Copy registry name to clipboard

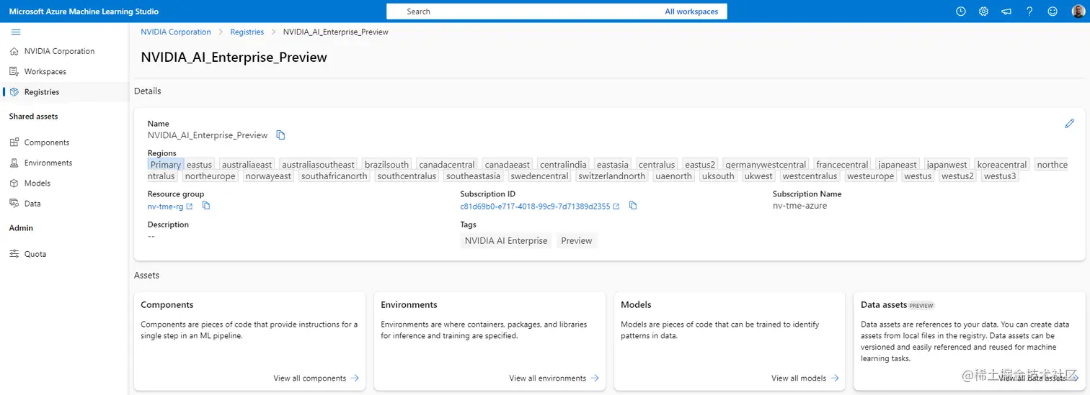pos(281,135)
